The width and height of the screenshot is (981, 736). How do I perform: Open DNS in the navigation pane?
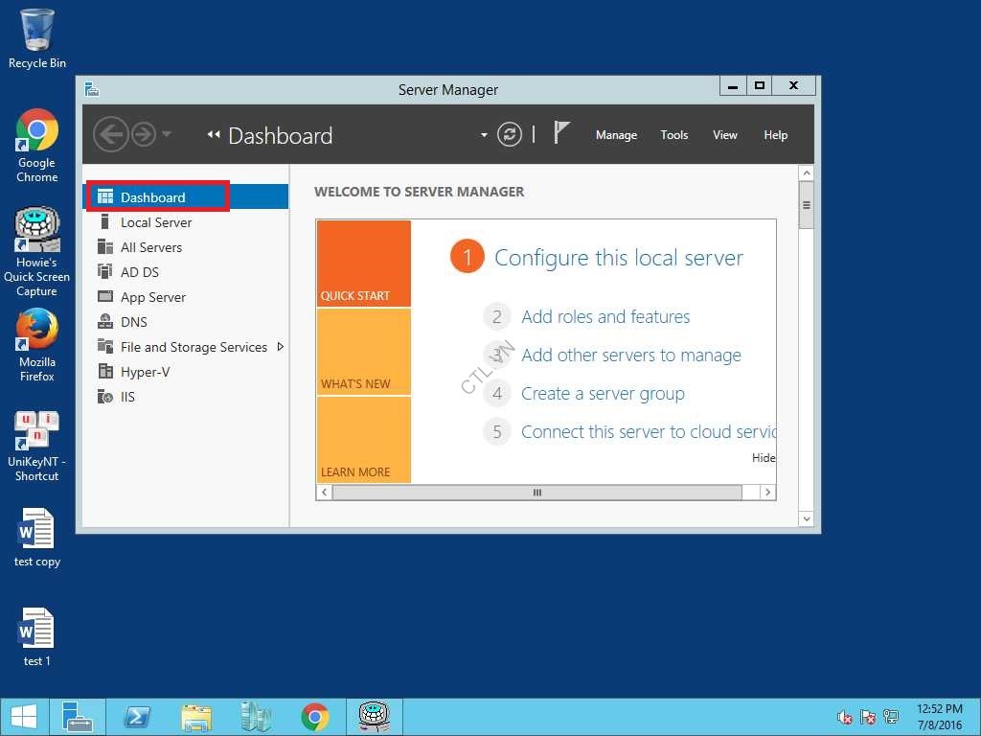133,322
